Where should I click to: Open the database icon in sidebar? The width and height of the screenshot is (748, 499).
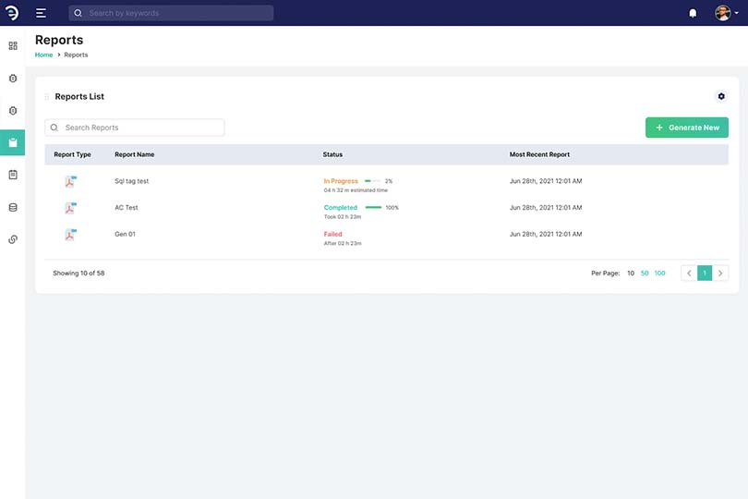coord(13,207)
